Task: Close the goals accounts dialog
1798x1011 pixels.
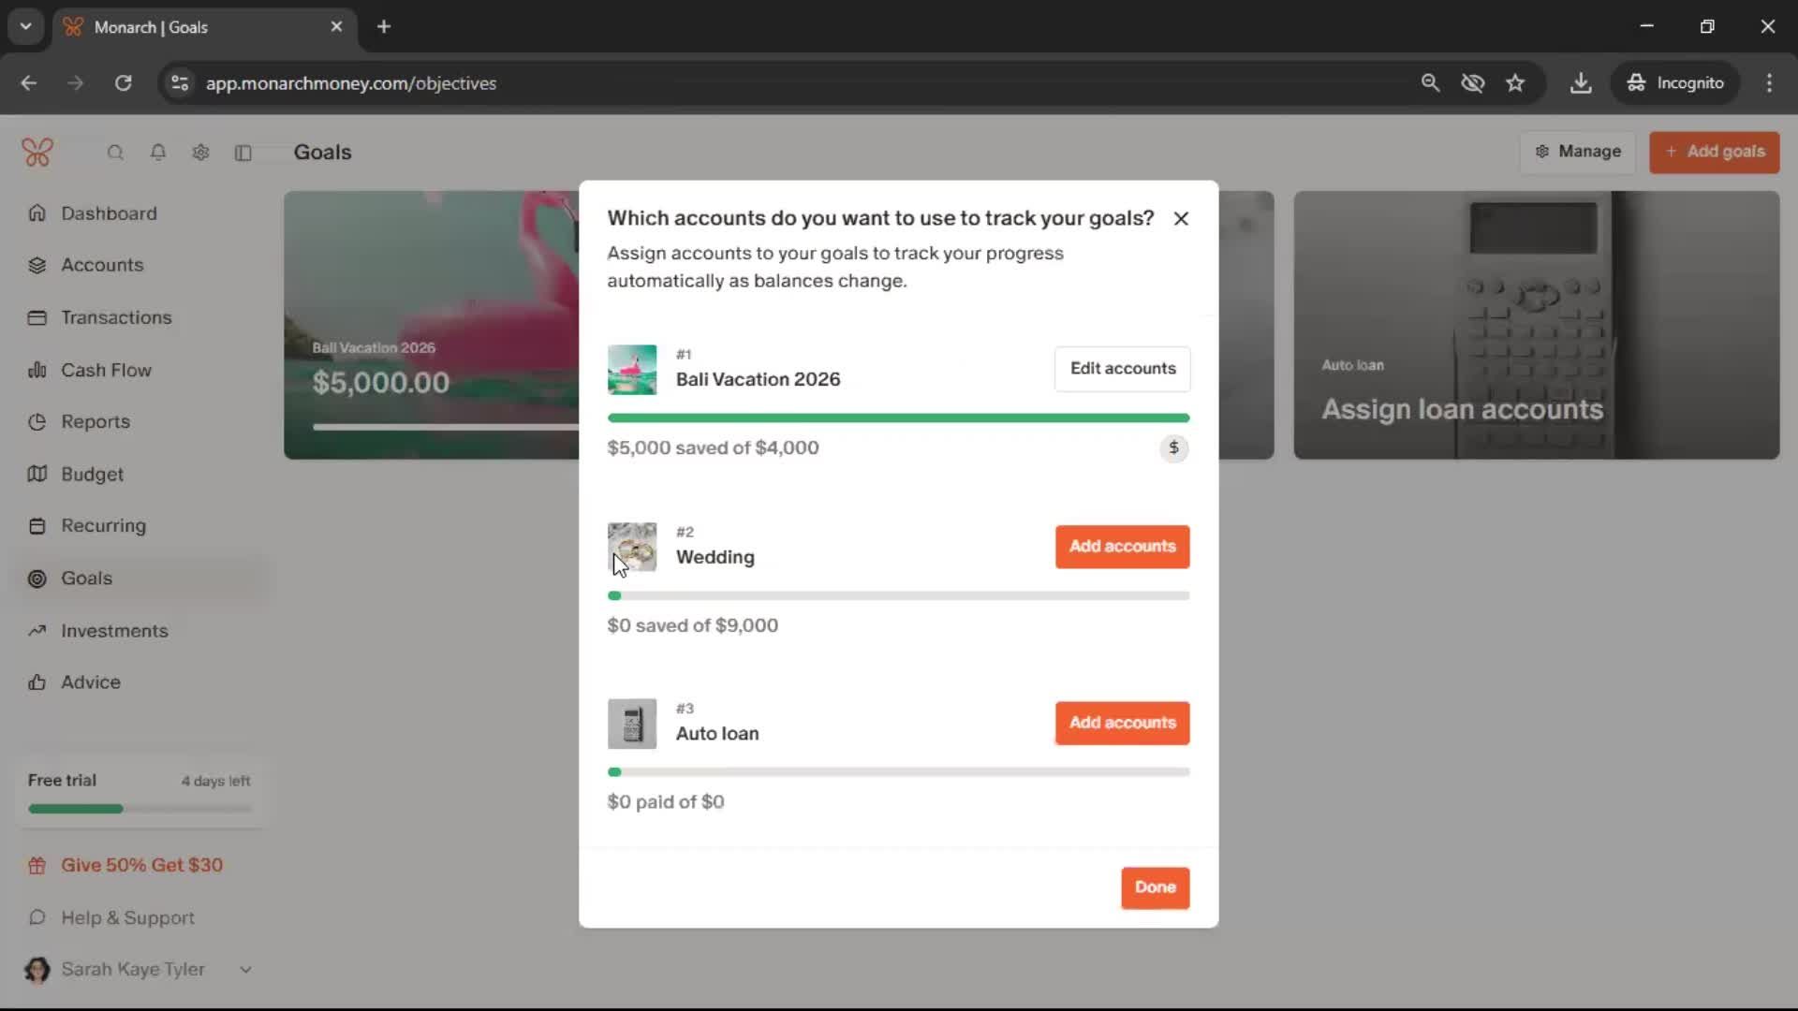Action: pos(1181,218)
